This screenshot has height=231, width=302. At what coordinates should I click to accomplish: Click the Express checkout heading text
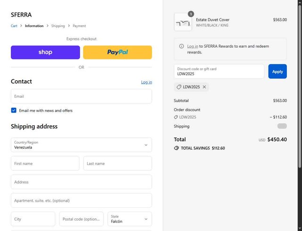[x=81, y=39]
